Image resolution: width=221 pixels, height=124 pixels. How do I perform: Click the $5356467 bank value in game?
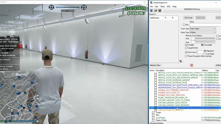tap(136, 13)
